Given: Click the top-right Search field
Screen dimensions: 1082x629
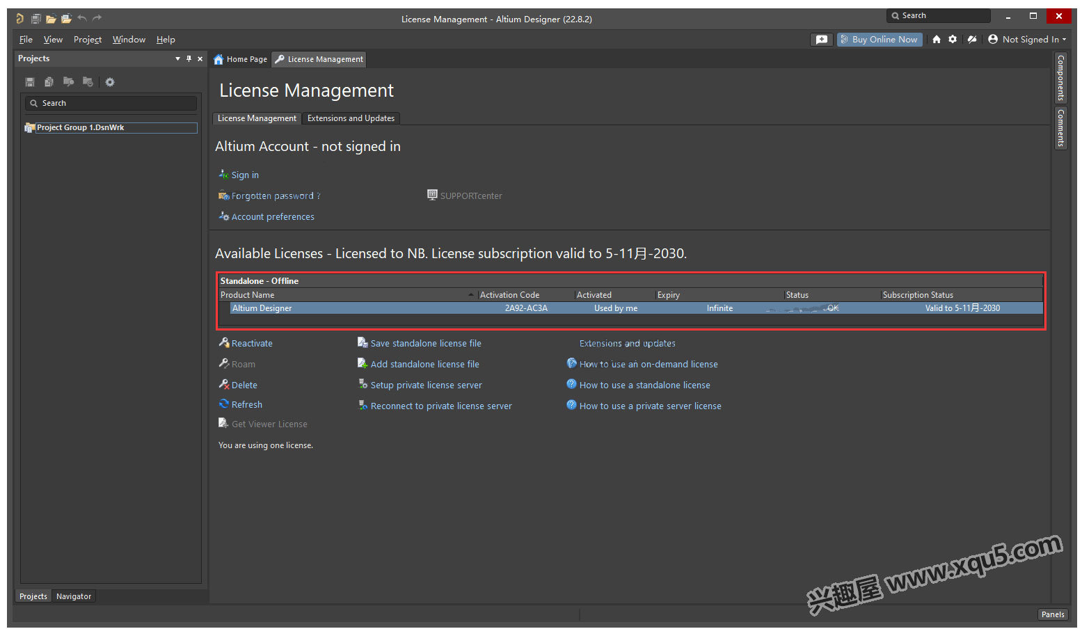Looking at the screenshot, I should (x=939, y=15).
